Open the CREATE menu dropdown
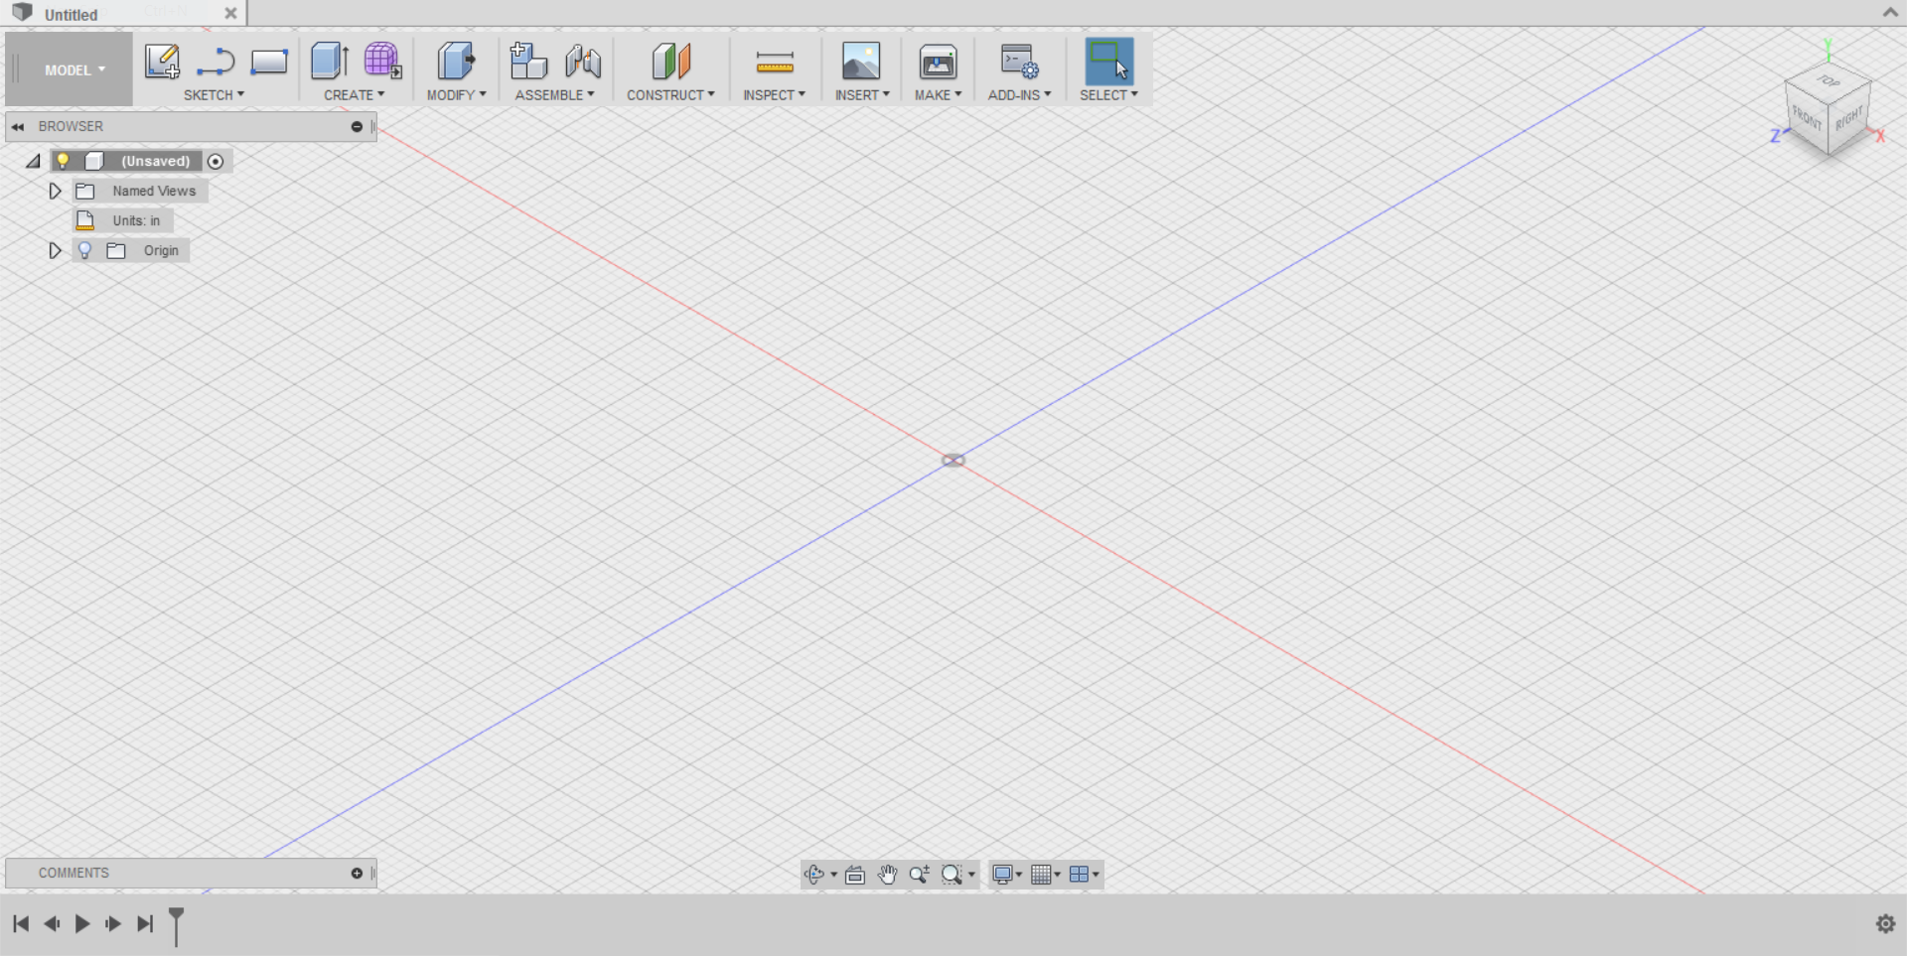The image size is (1907, 956). (x=354, y=95)
